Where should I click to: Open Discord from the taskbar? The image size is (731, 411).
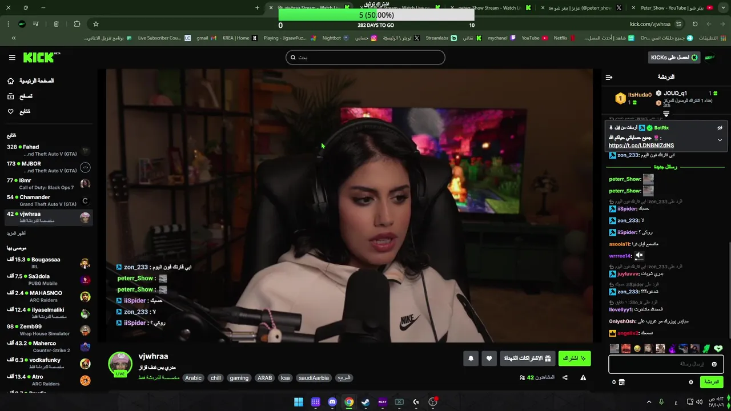(332, 402)
